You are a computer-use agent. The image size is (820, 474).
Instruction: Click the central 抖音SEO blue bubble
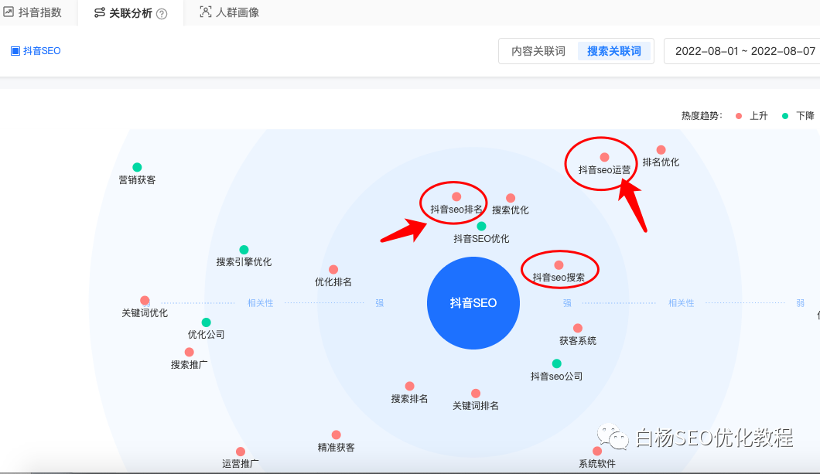(473, 303)
